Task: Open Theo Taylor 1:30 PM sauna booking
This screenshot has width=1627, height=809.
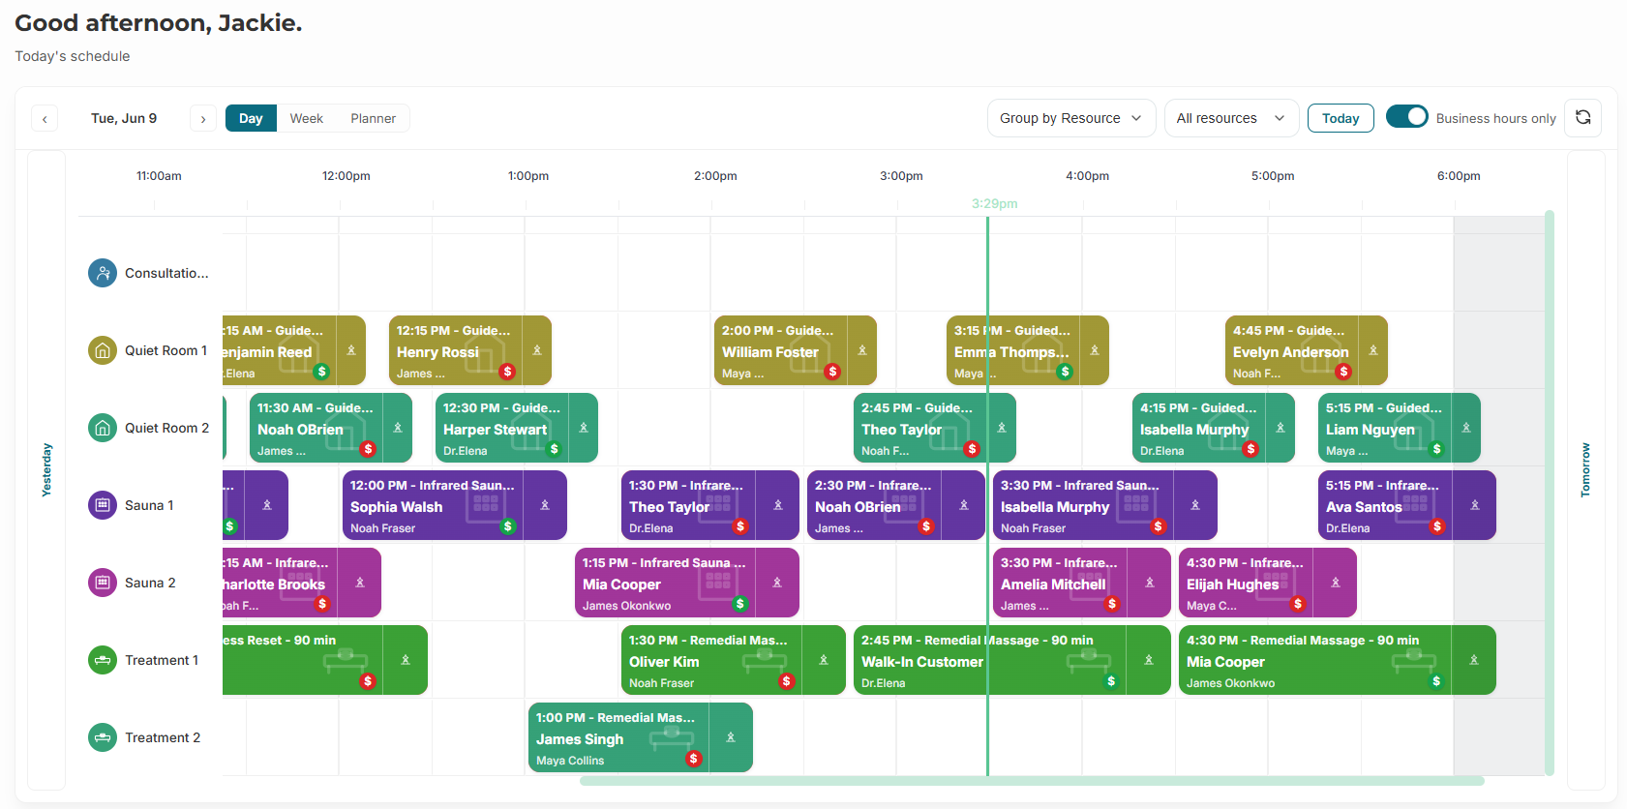Action: coord(709,505)
